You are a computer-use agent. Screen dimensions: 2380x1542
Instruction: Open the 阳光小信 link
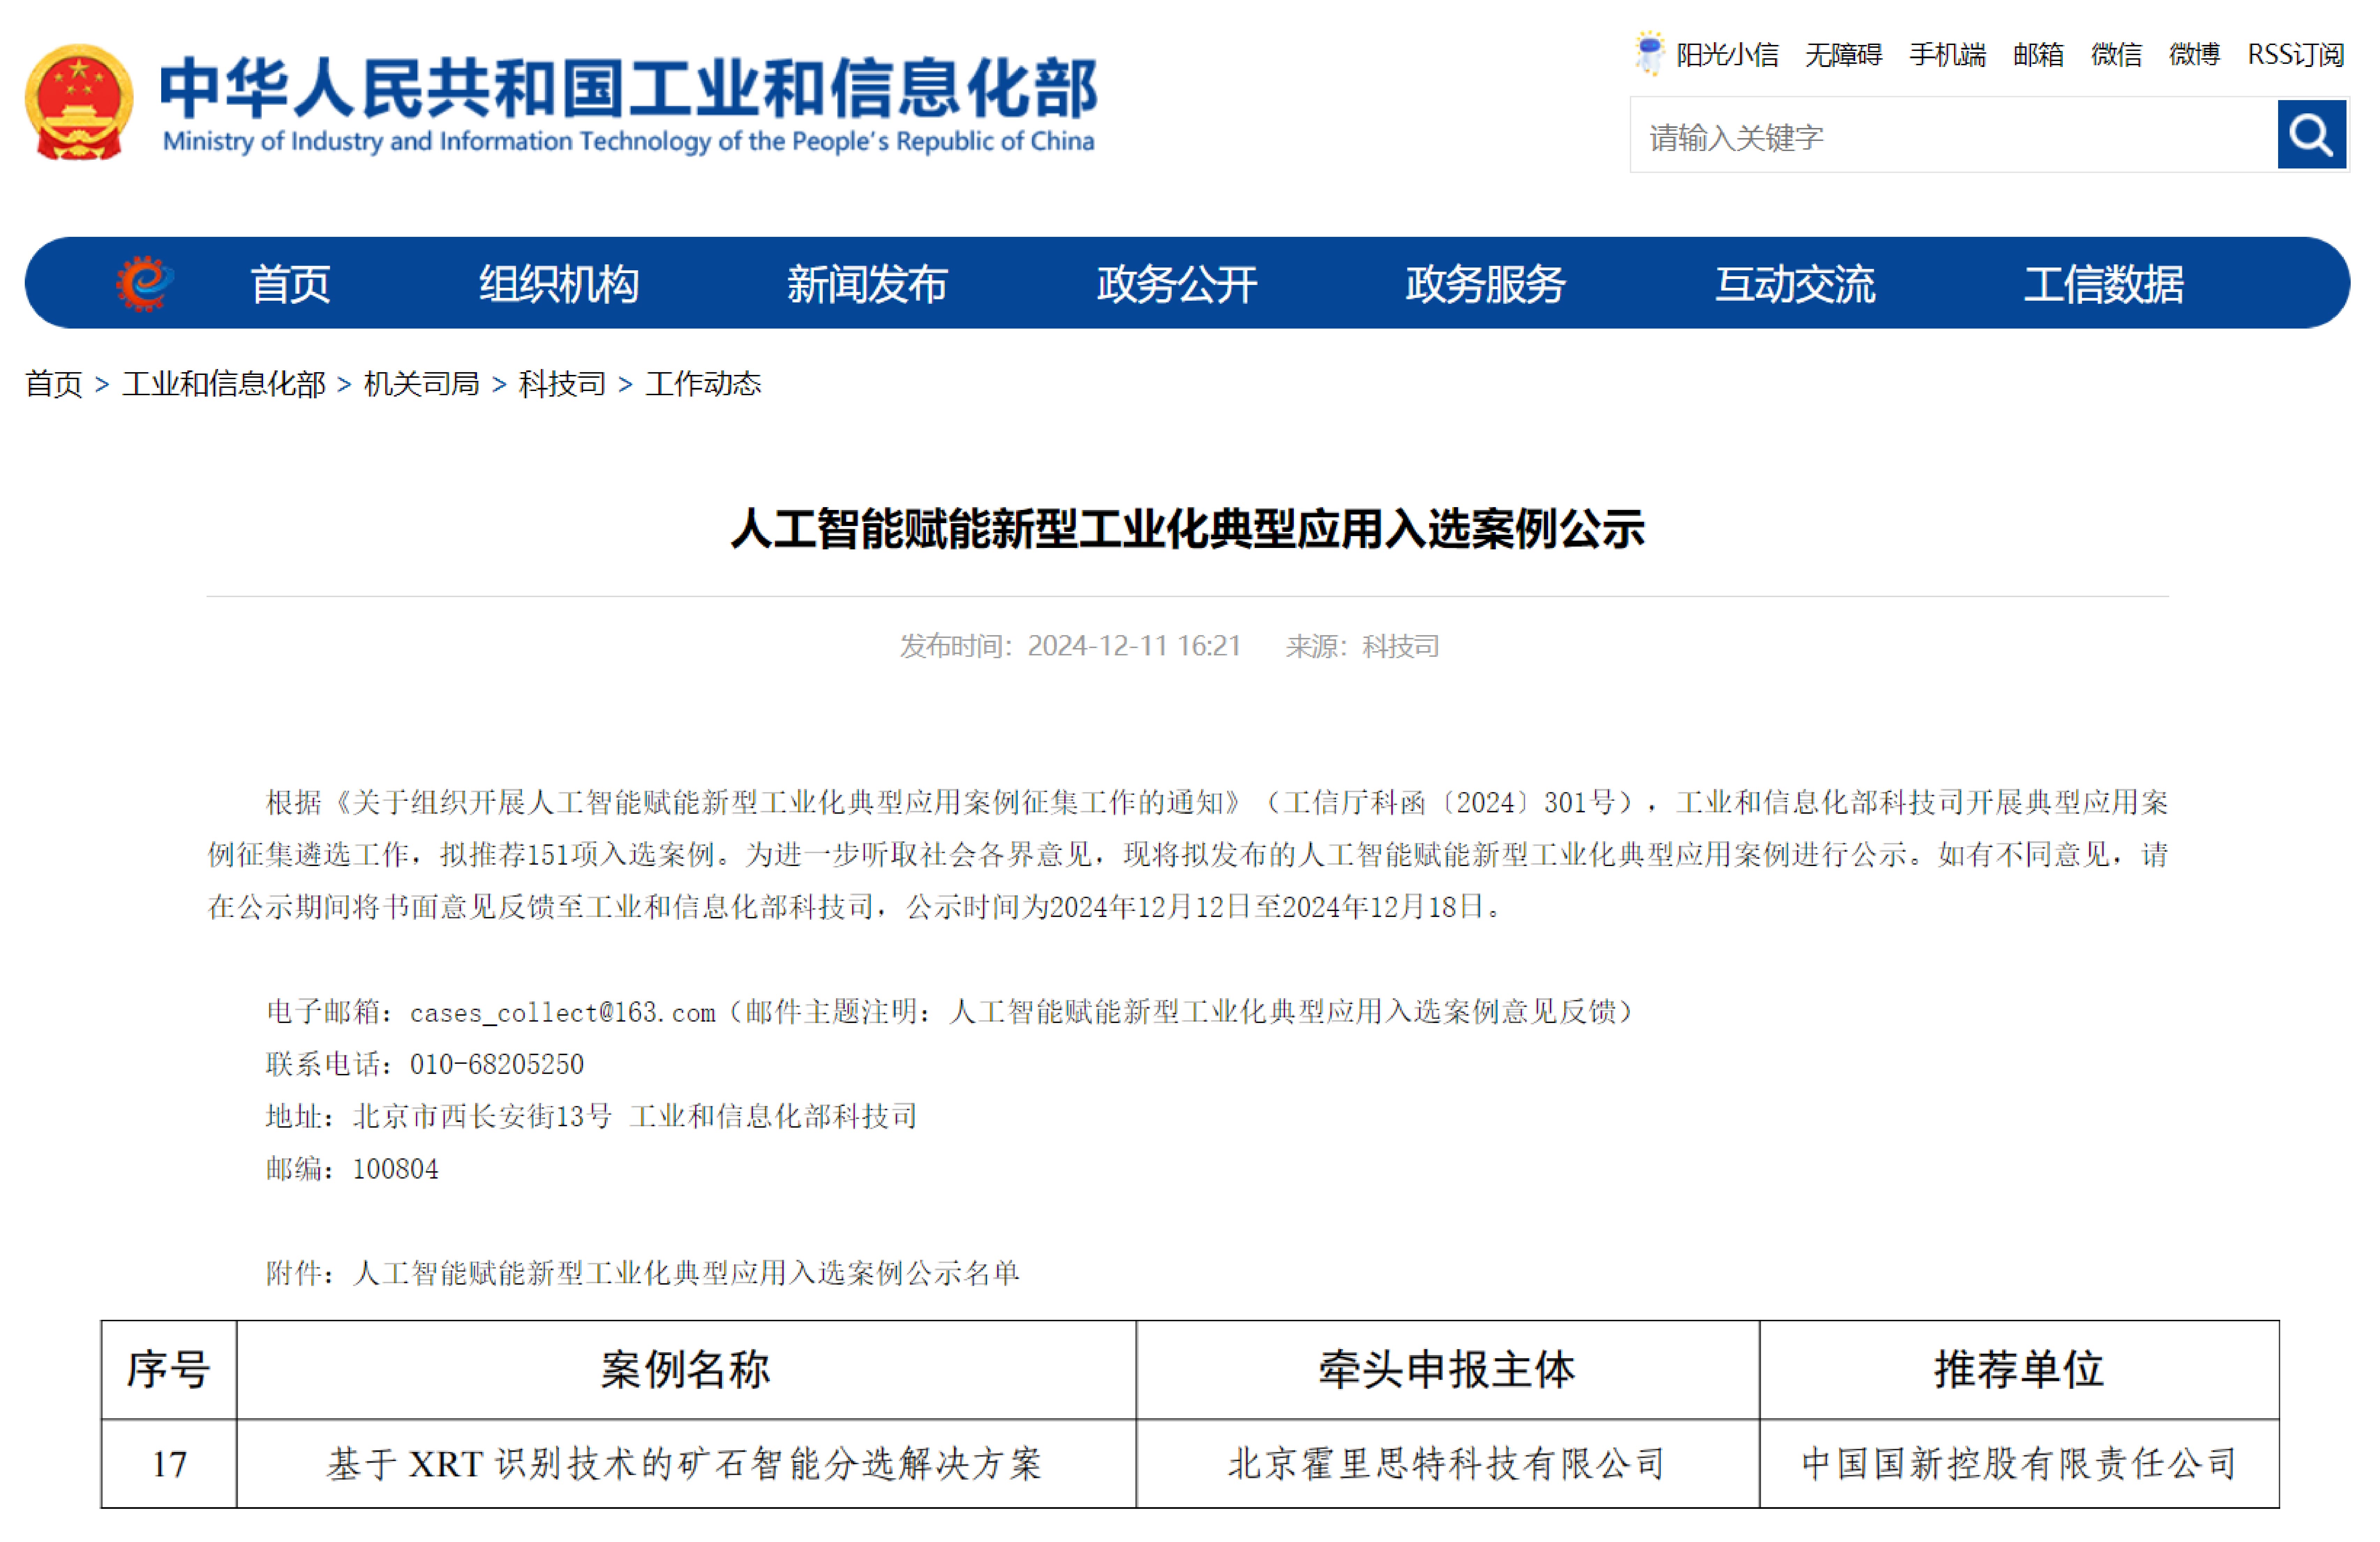tap(1727, 55)
